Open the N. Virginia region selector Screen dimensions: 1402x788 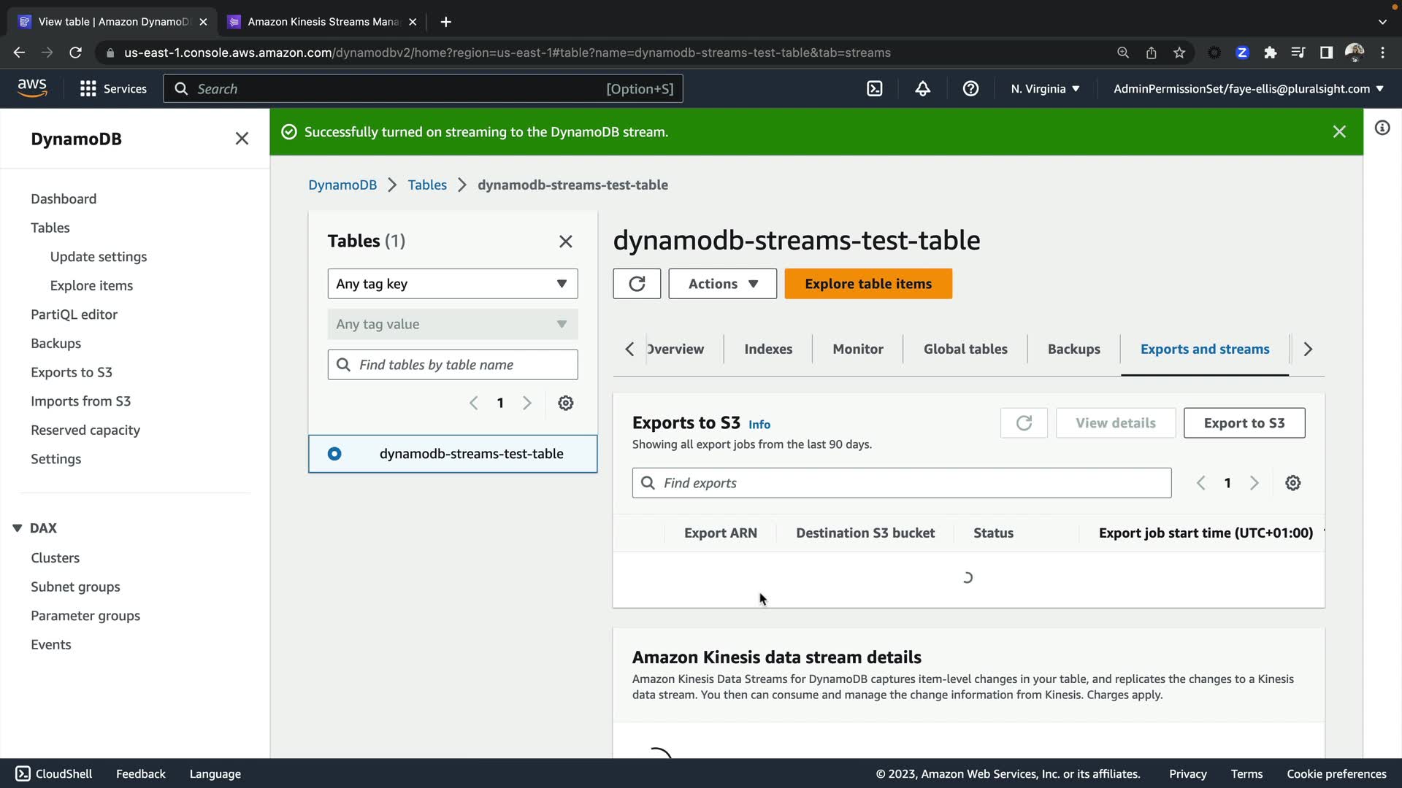(1045, 88)
